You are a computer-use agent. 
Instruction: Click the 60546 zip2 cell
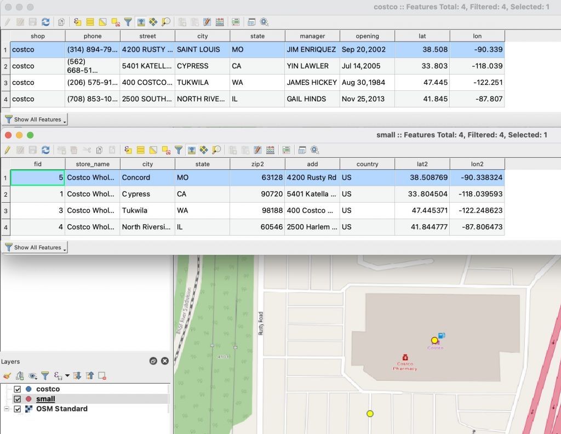(x=257, y=227)
